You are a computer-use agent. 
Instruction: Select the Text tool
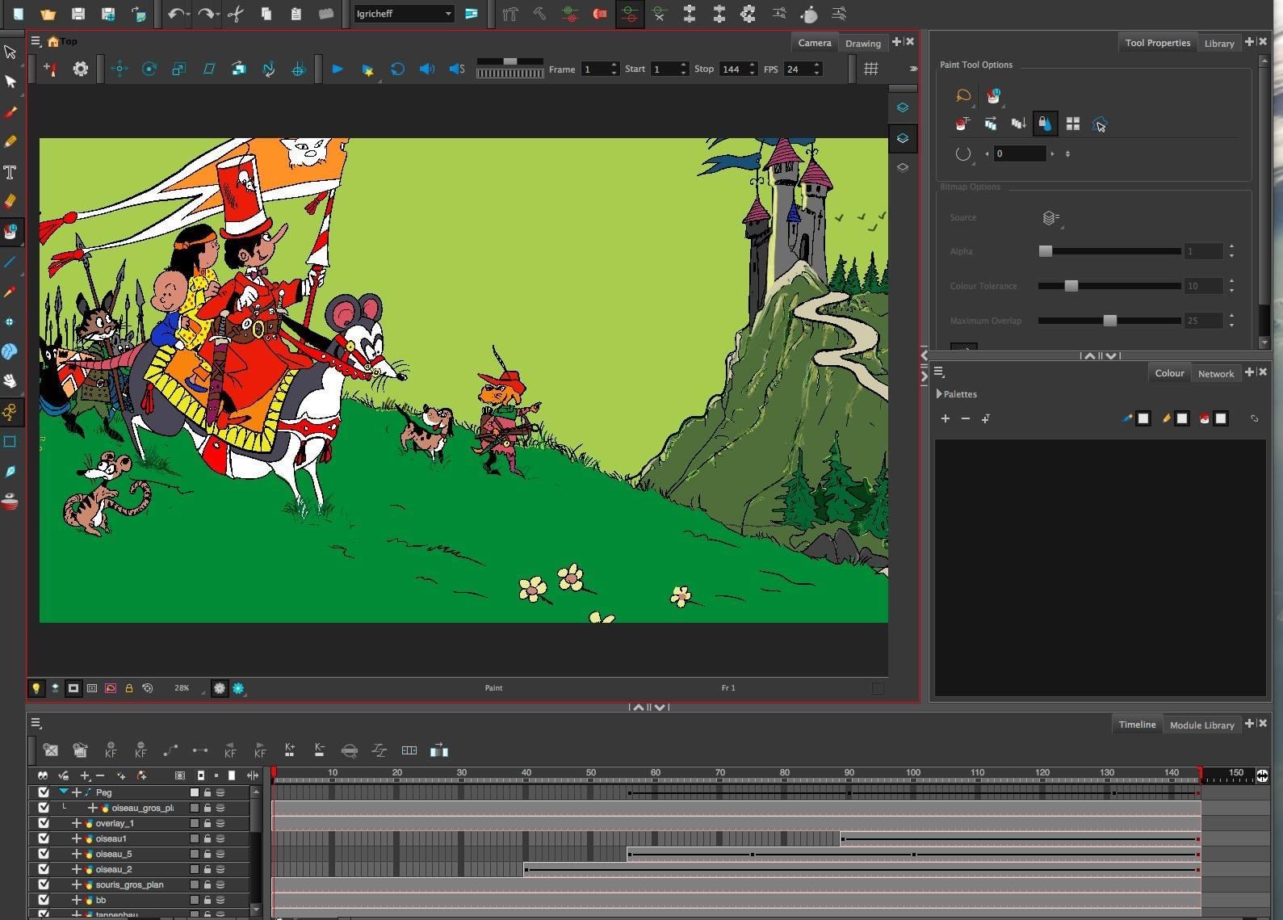[x=10, y=172]
